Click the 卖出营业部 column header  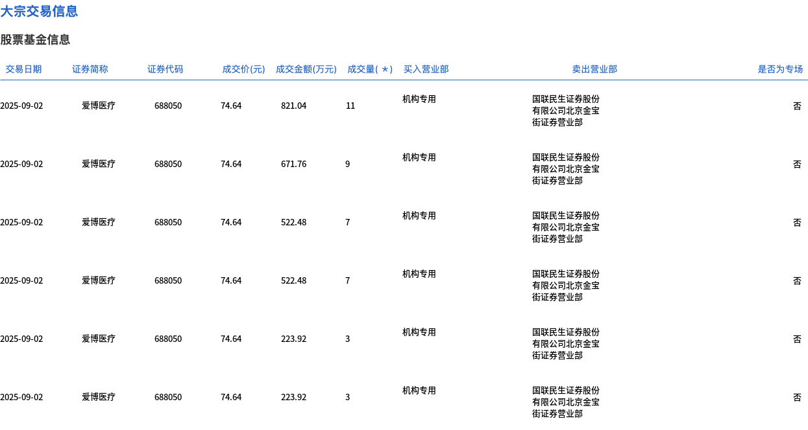coord(594,69)
